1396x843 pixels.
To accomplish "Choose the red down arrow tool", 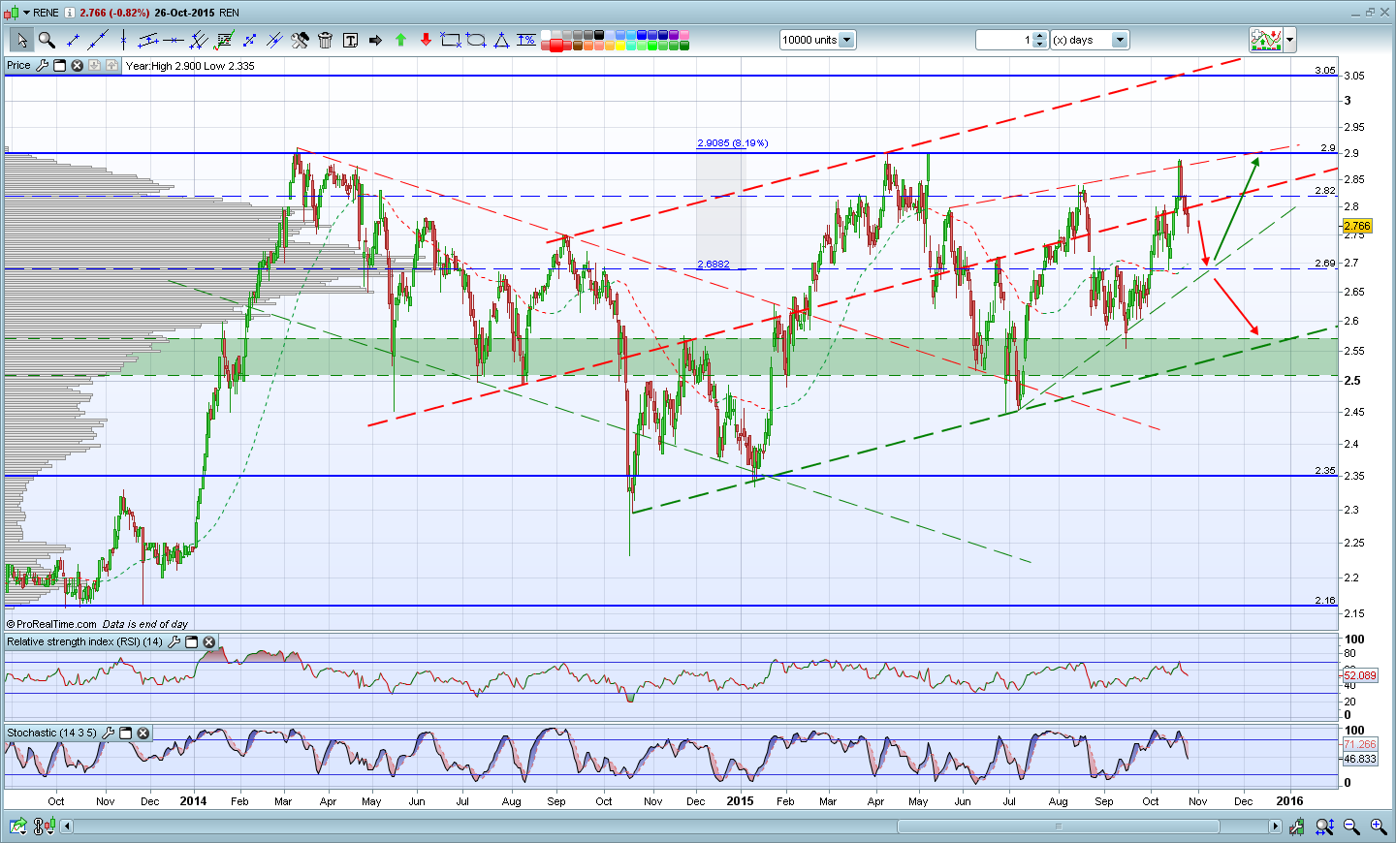I will (x=426, y=40).
